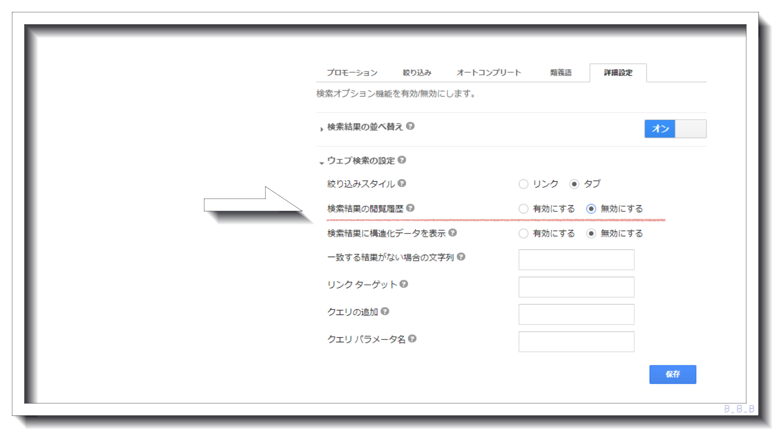The image size is (783, 440).
Task: Open help icon beside クエリの追加
Action: pyautogui.click(x=385, y=311)
